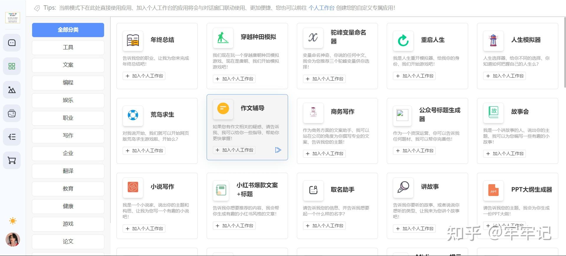Click the 荒岛求生 lifebuoy icon

tap(133, 115)
